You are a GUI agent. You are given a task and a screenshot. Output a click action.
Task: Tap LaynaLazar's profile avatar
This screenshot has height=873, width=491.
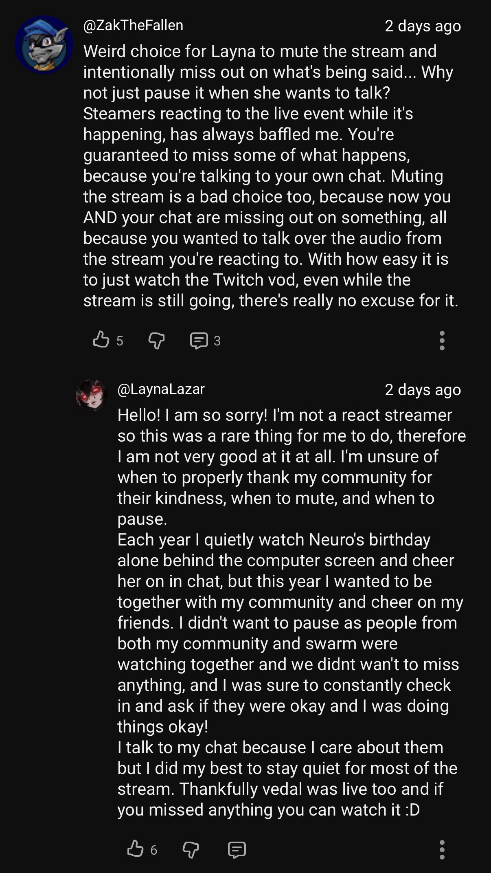92,395
